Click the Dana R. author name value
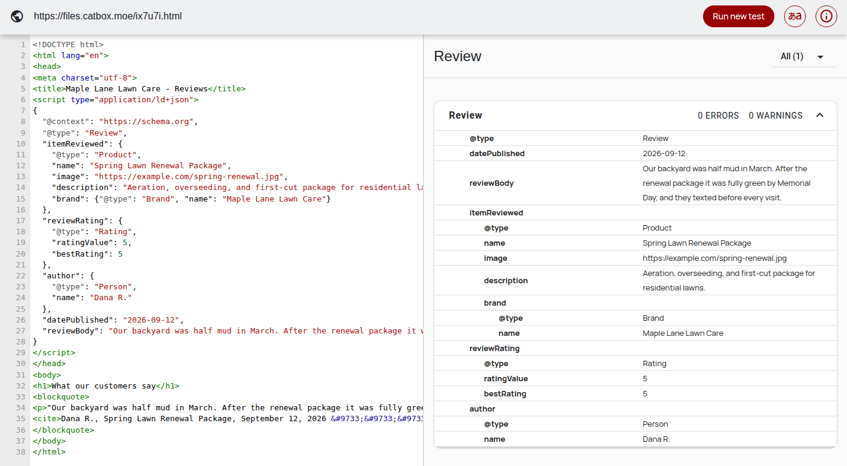Image resolution: width=847 pixels, height=466 pixels. [656, 439]
